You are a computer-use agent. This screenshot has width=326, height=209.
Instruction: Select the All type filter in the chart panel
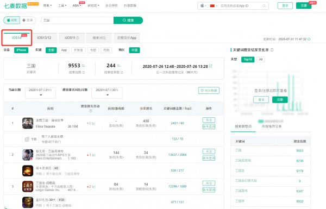[261, 59]
